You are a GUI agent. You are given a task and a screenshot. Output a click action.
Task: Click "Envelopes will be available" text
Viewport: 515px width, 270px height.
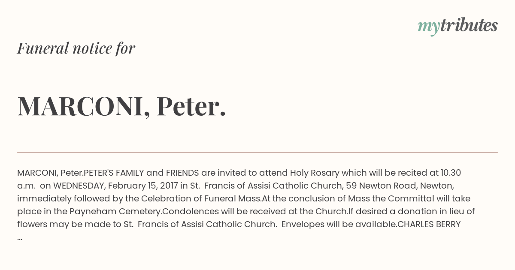(339, 225)
